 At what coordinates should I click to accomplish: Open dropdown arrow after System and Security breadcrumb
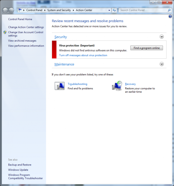73,10
